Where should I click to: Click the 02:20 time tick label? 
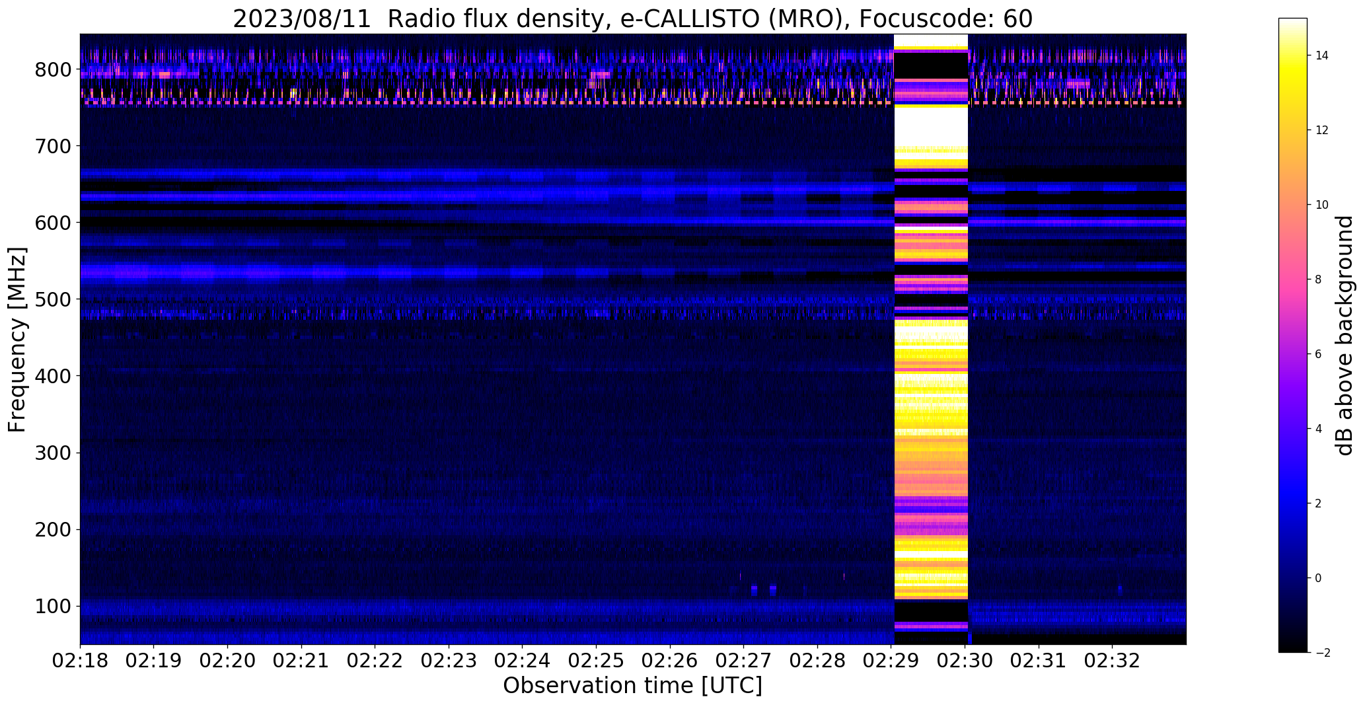coord(228,661)
